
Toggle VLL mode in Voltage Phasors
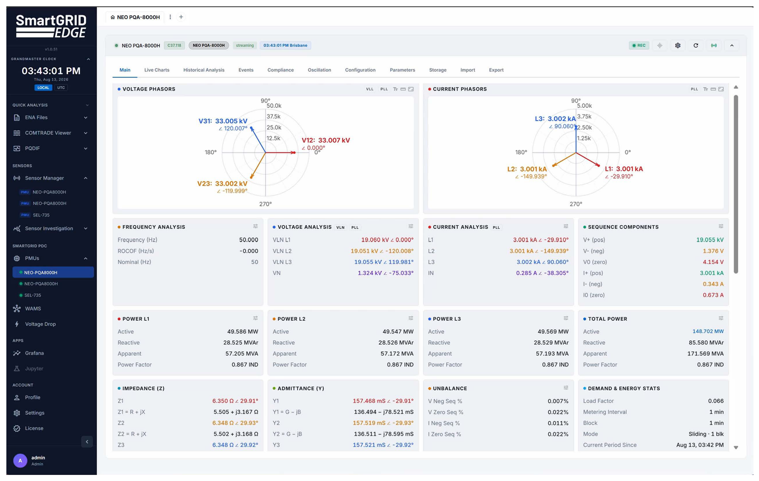369,89
